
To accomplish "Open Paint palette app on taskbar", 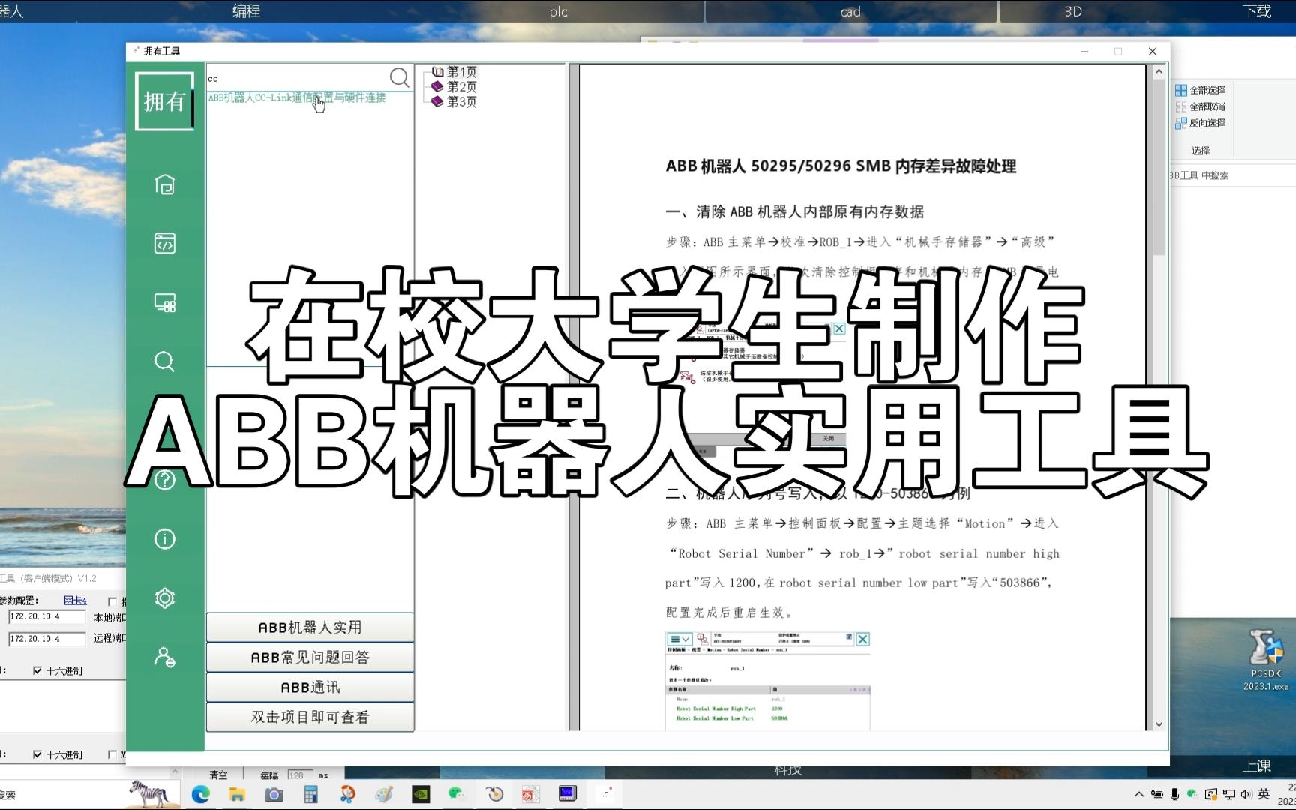I will click(384, 794).
